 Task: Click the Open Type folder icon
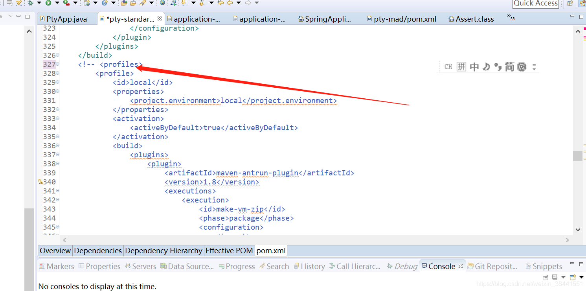point(124,3)
